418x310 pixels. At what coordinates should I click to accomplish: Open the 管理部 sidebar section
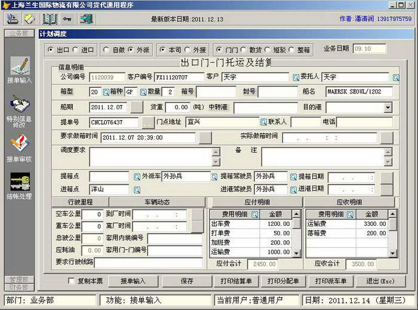pos(19,280)
